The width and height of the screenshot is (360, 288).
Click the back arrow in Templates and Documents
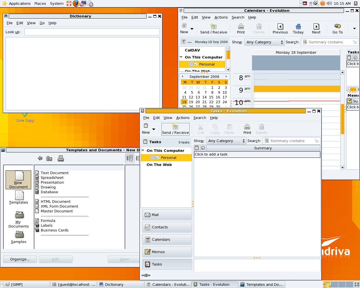[x=40, y=158]
